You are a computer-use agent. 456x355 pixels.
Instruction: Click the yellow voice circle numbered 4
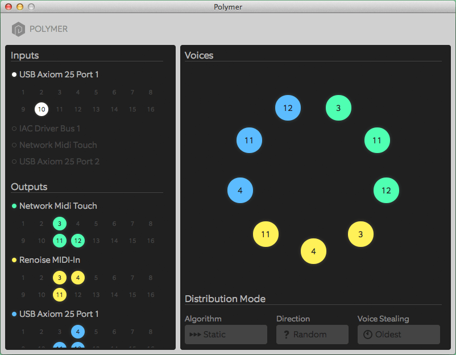tap(313, 251)
